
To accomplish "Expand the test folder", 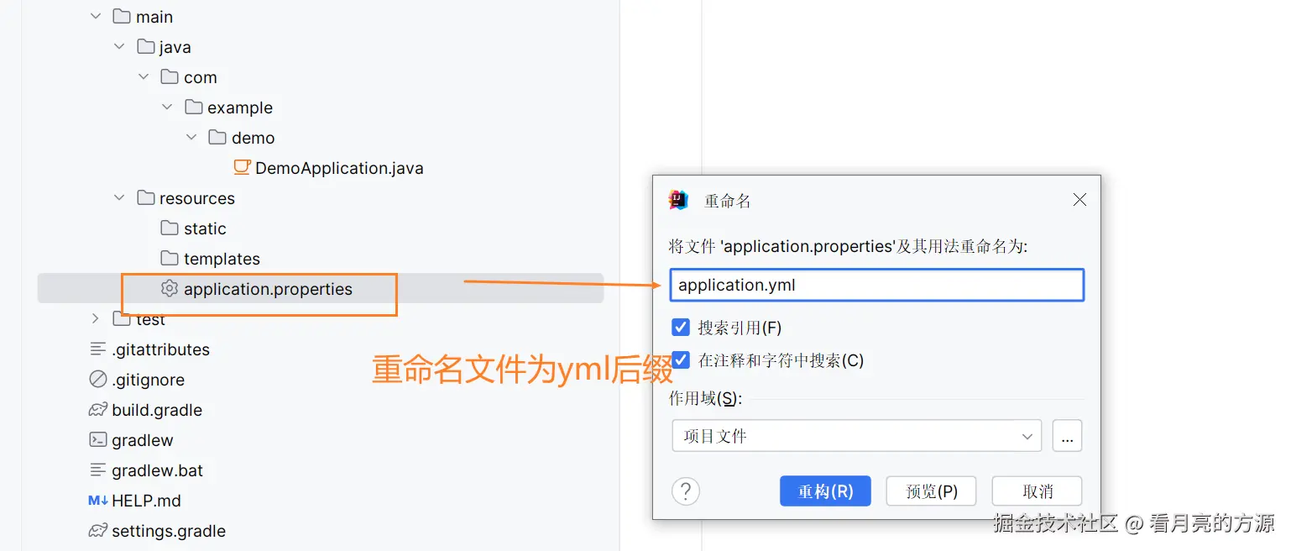I will coord(96,318).
